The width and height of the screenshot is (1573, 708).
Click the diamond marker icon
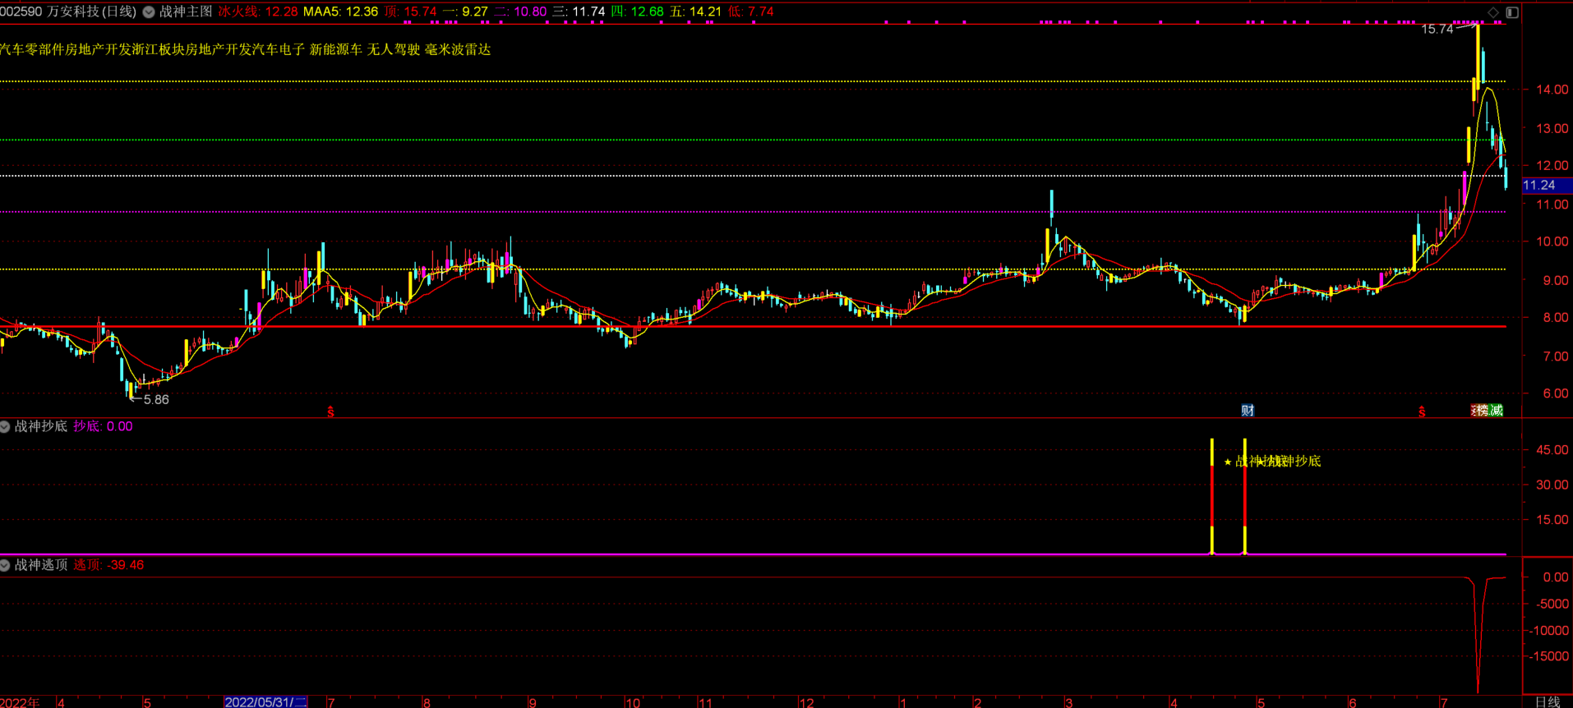1493,12
